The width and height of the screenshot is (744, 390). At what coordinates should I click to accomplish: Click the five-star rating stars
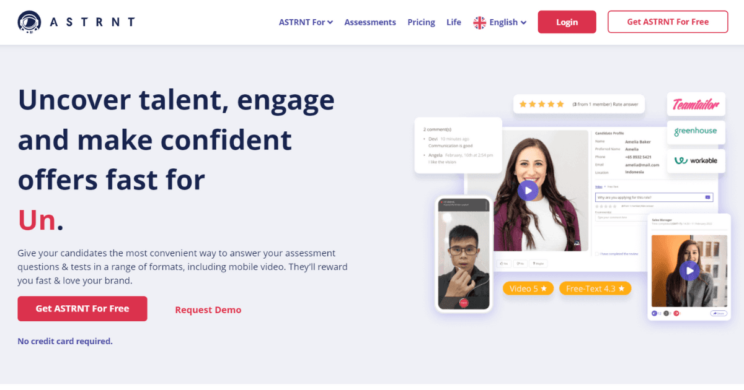(542, 104)
